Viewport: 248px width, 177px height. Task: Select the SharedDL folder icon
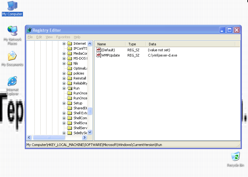(x=69, y=108)
